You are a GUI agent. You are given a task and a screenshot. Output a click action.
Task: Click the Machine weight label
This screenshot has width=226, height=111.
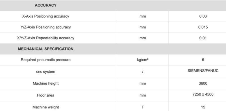click(45, 107)
